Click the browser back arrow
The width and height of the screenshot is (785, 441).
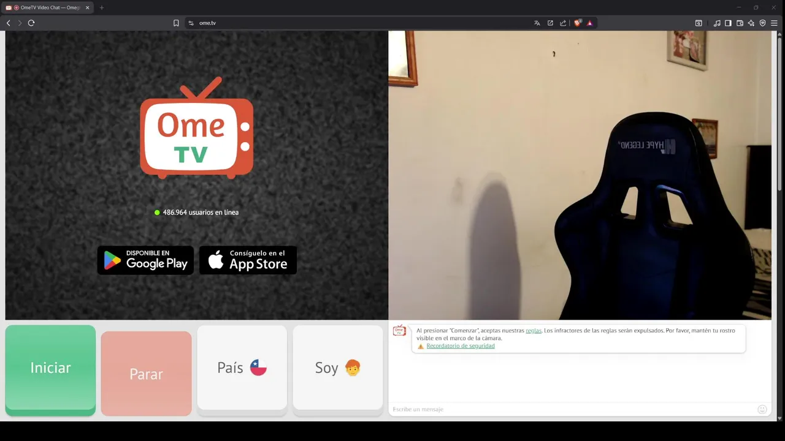point(9,23)
